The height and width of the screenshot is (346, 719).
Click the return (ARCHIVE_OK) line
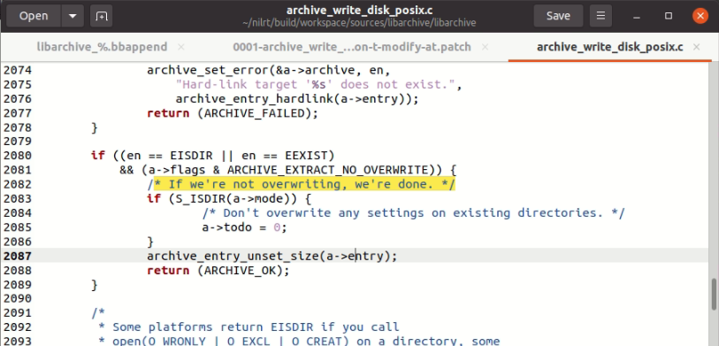218,270
